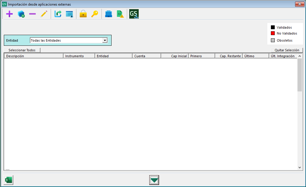This screenshot has width=306, height=187.
Task: Click the purple minus remove icon
Action: coord(32,14)
